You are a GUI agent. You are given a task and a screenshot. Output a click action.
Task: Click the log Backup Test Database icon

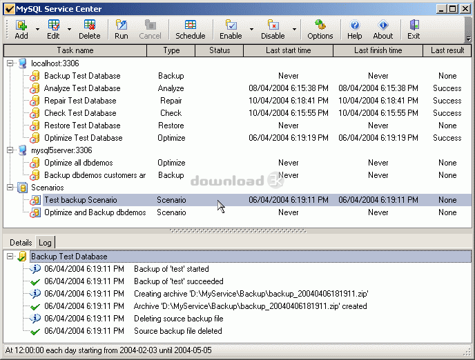click(22, 257)
